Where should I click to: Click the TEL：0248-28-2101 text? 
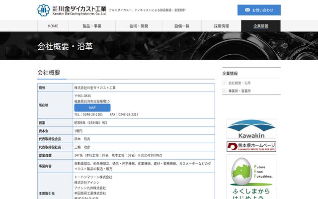(x=88, y=114)
